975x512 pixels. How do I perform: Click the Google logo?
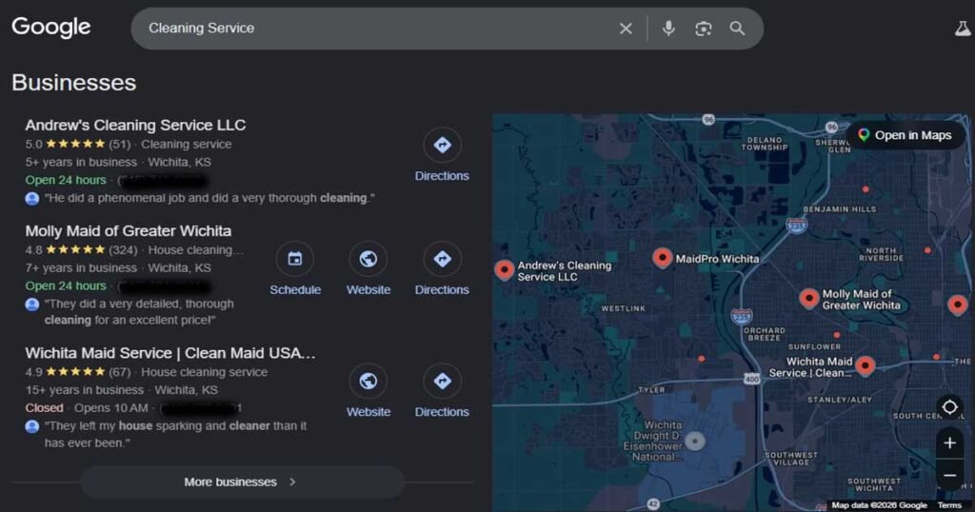(x=51, y=28)
